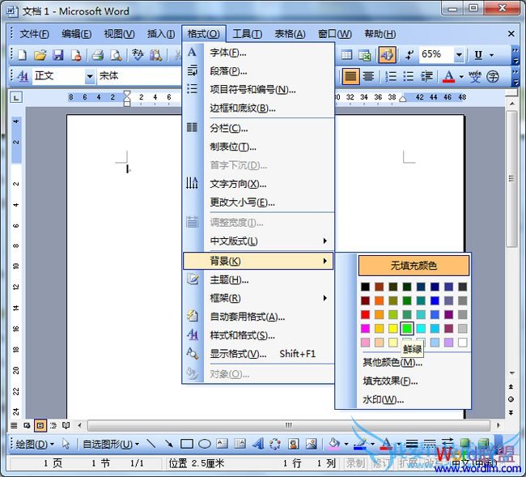Expand the underline style dropdown arrow

click(x=491, y=55)
